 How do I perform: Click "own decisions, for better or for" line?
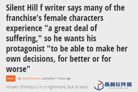click(x=59, y=59)
